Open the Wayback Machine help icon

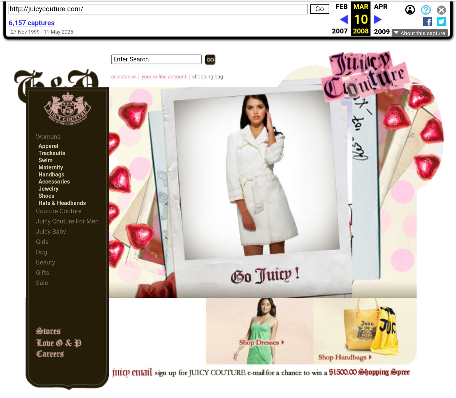tap(426, 10)
